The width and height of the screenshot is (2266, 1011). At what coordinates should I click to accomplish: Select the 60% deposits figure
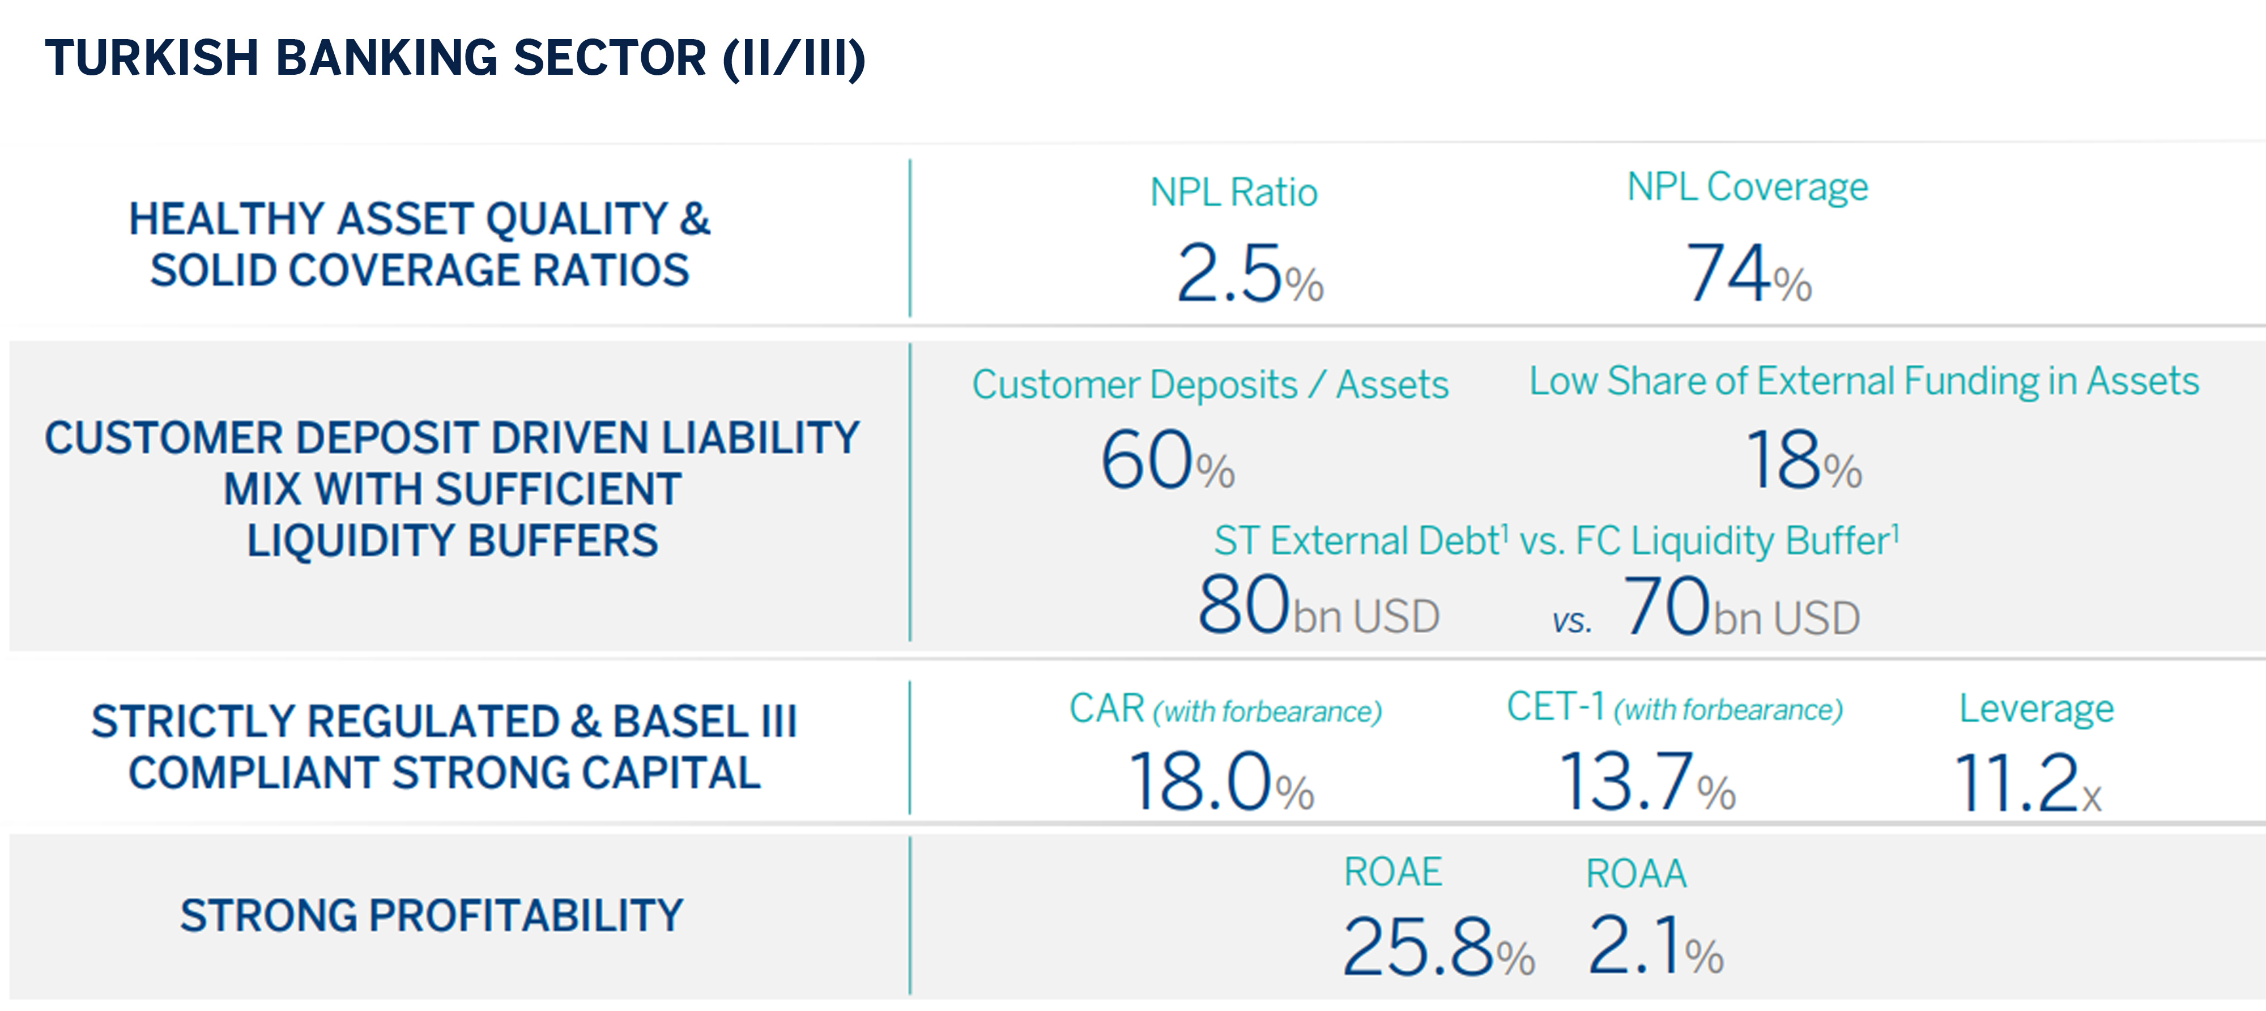[1168, 460]
